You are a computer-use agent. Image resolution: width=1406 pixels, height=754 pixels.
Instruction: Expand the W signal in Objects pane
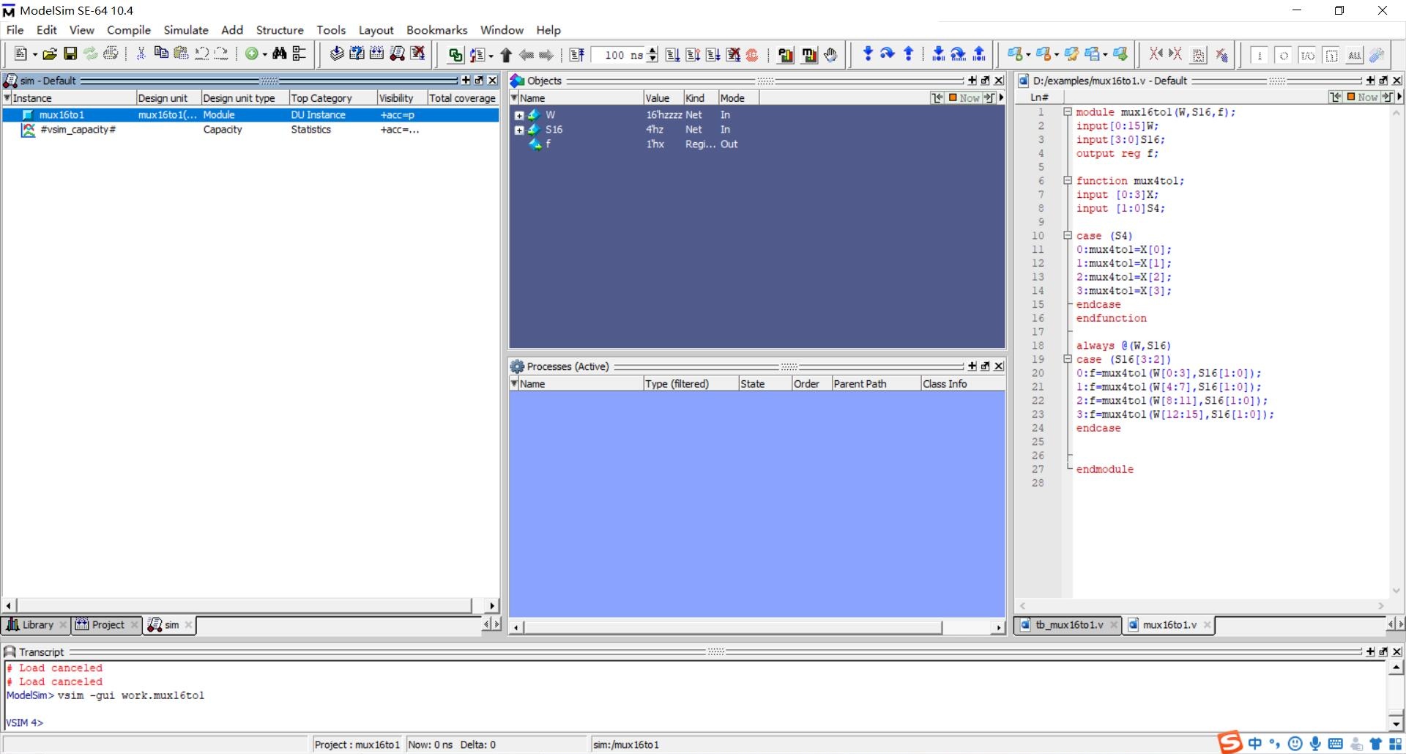519,115
